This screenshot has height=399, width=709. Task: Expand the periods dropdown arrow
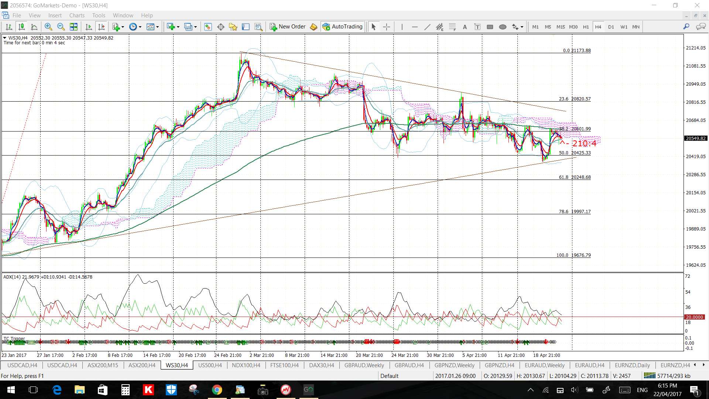pos(140,27)
